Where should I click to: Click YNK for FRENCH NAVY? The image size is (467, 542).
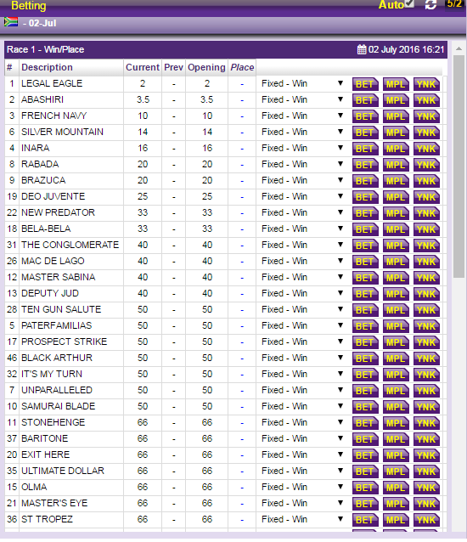click(x=426, y=116)
